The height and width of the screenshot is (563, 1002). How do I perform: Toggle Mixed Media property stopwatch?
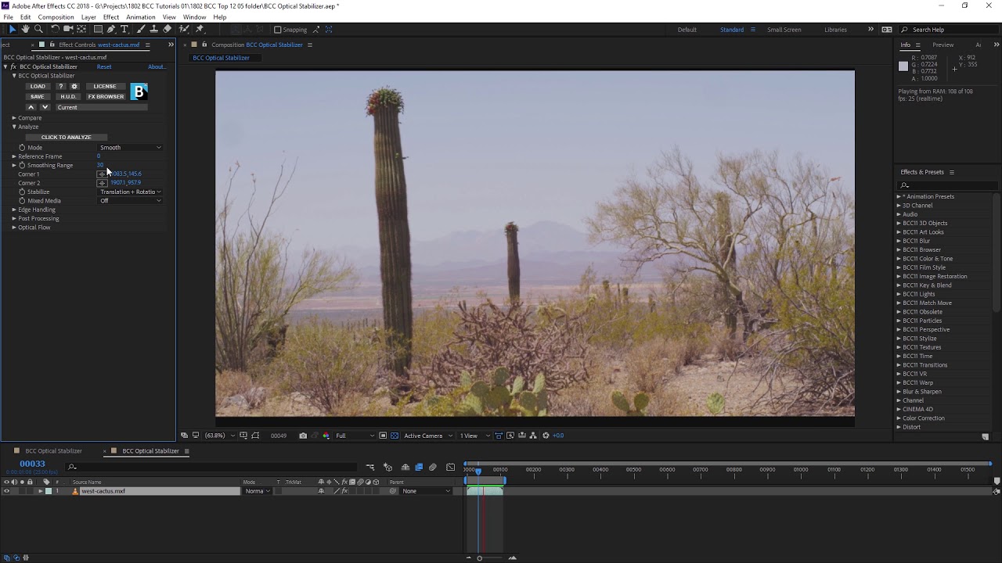[x=22, y=201]
